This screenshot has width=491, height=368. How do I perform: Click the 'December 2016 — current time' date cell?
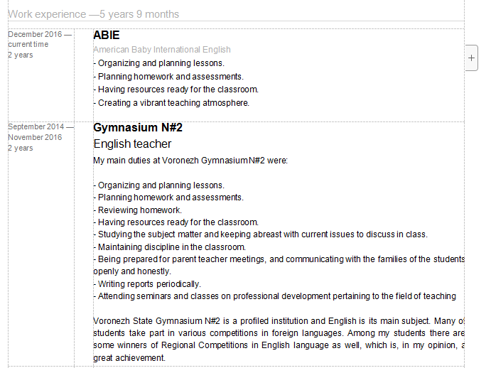tap(40, 39)
